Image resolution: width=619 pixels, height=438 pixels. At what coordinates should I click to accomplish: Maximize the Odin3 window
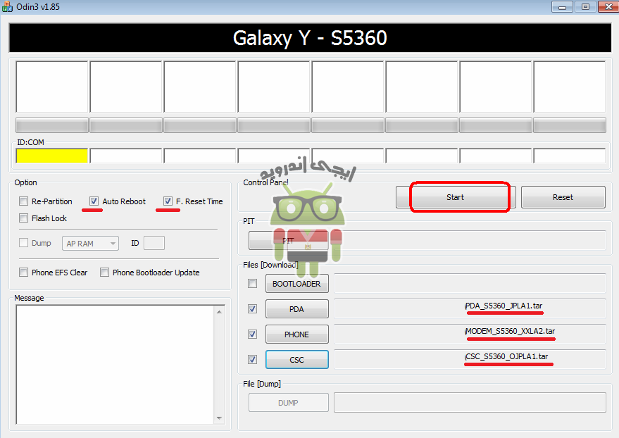[x=585, y=7]
